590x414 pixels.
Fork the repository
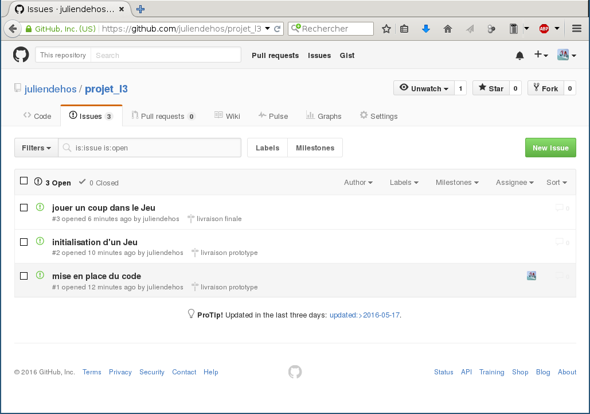pyautogui.click(x=546, y=88)
